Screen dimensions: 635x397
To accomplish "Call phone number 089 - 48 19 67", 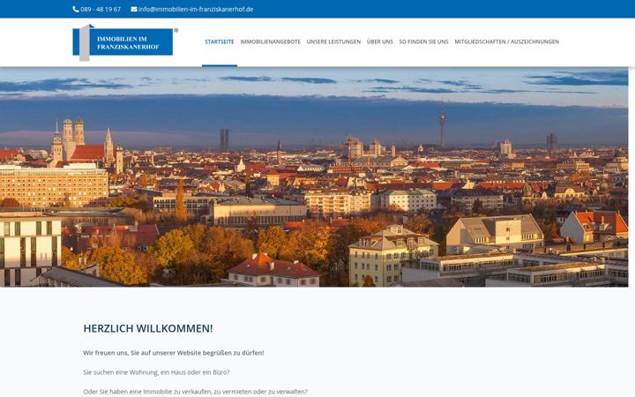I will [x=101, y=10].
